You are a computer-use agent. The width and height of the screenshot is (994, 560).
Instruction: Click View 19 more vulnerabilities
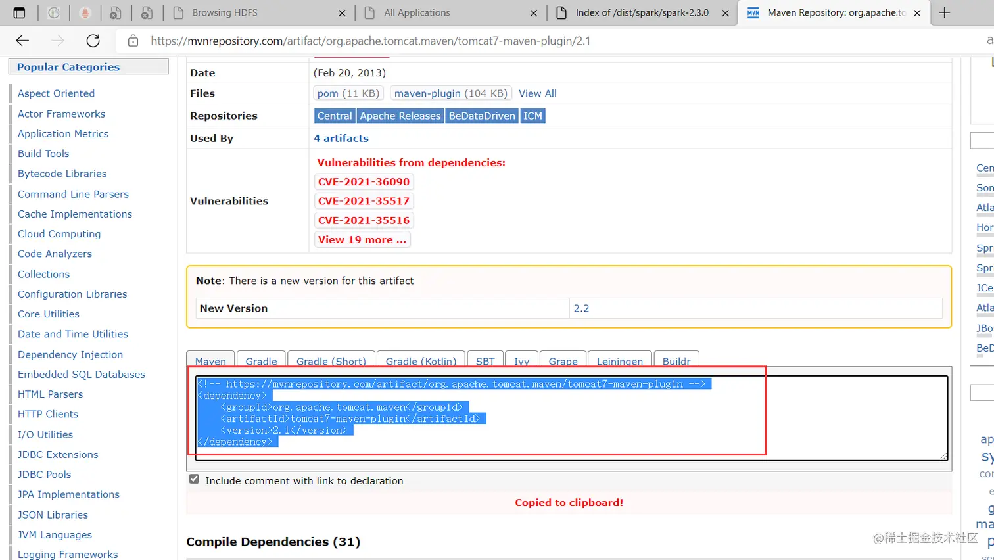(362, 239)
